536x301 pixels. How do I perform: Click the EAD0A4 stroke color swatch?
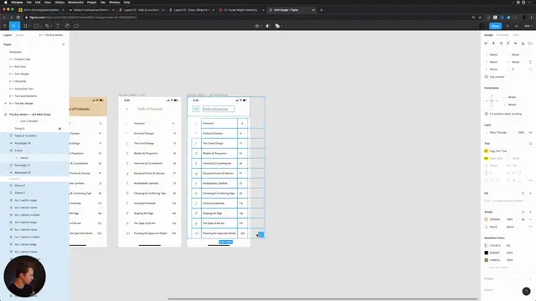coord(486,219)
